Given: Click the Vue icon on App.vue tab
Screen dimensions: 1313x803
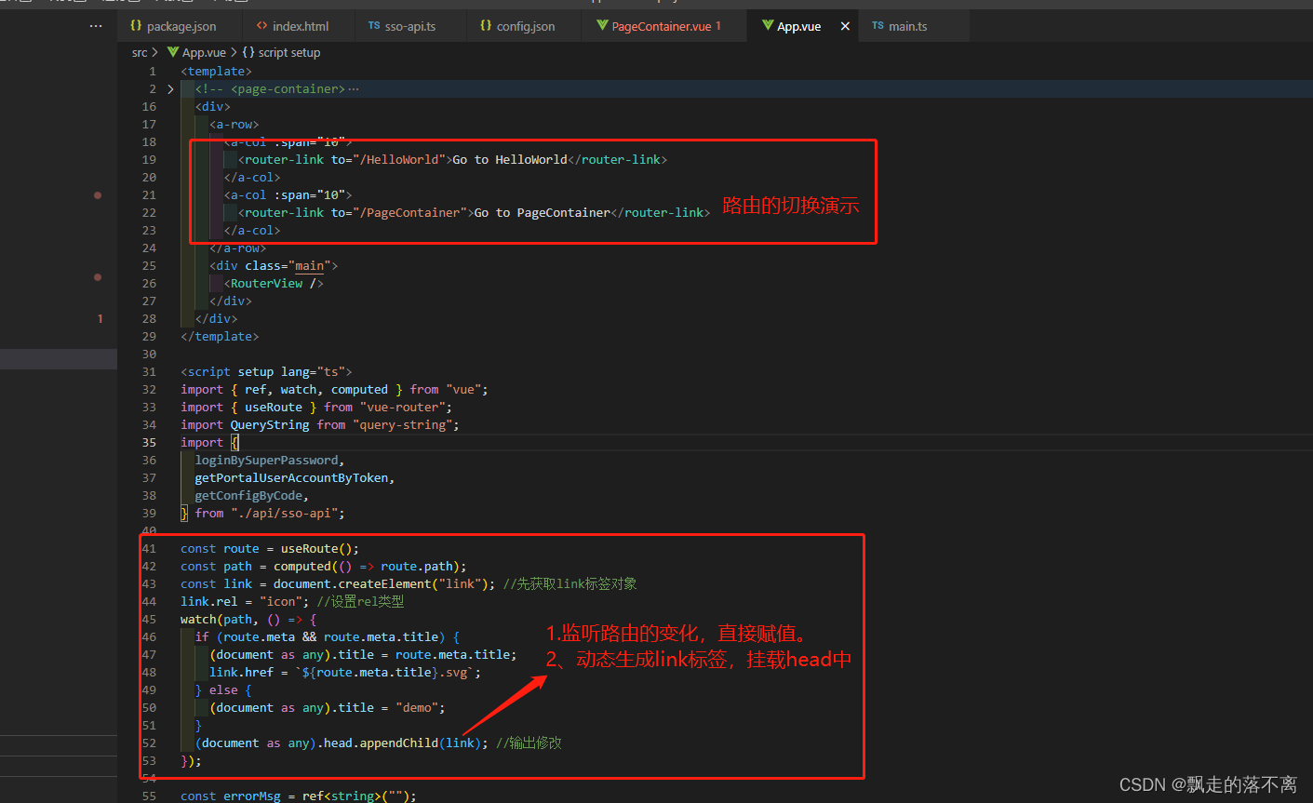Looking at the screenshot, I should click(x=768, y=26).
